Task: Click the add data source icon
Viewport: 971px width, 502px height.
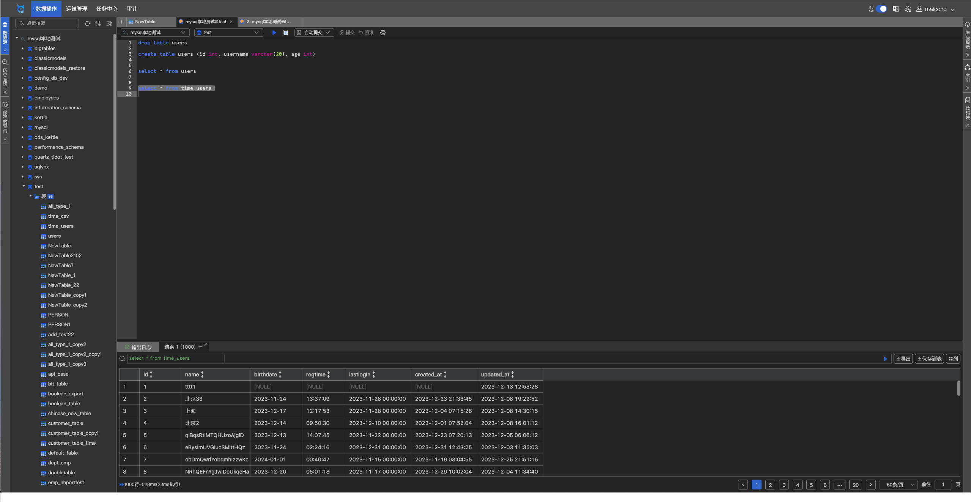Action: click(x=98, y=24)
